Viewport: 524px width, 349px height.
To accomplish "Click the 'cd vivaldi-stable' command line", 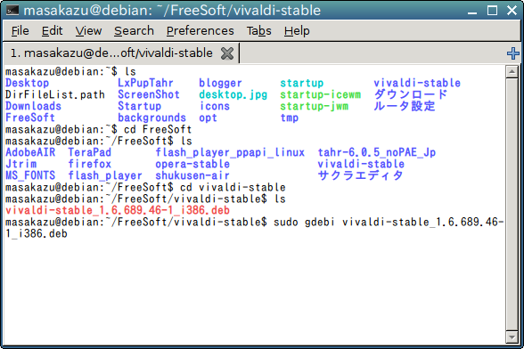I will tap(233, 187).
